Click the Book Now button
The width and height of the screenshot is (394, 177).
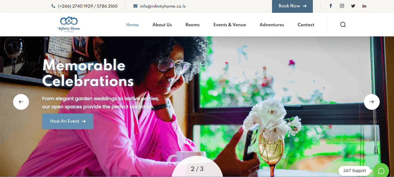click(292, 6)
